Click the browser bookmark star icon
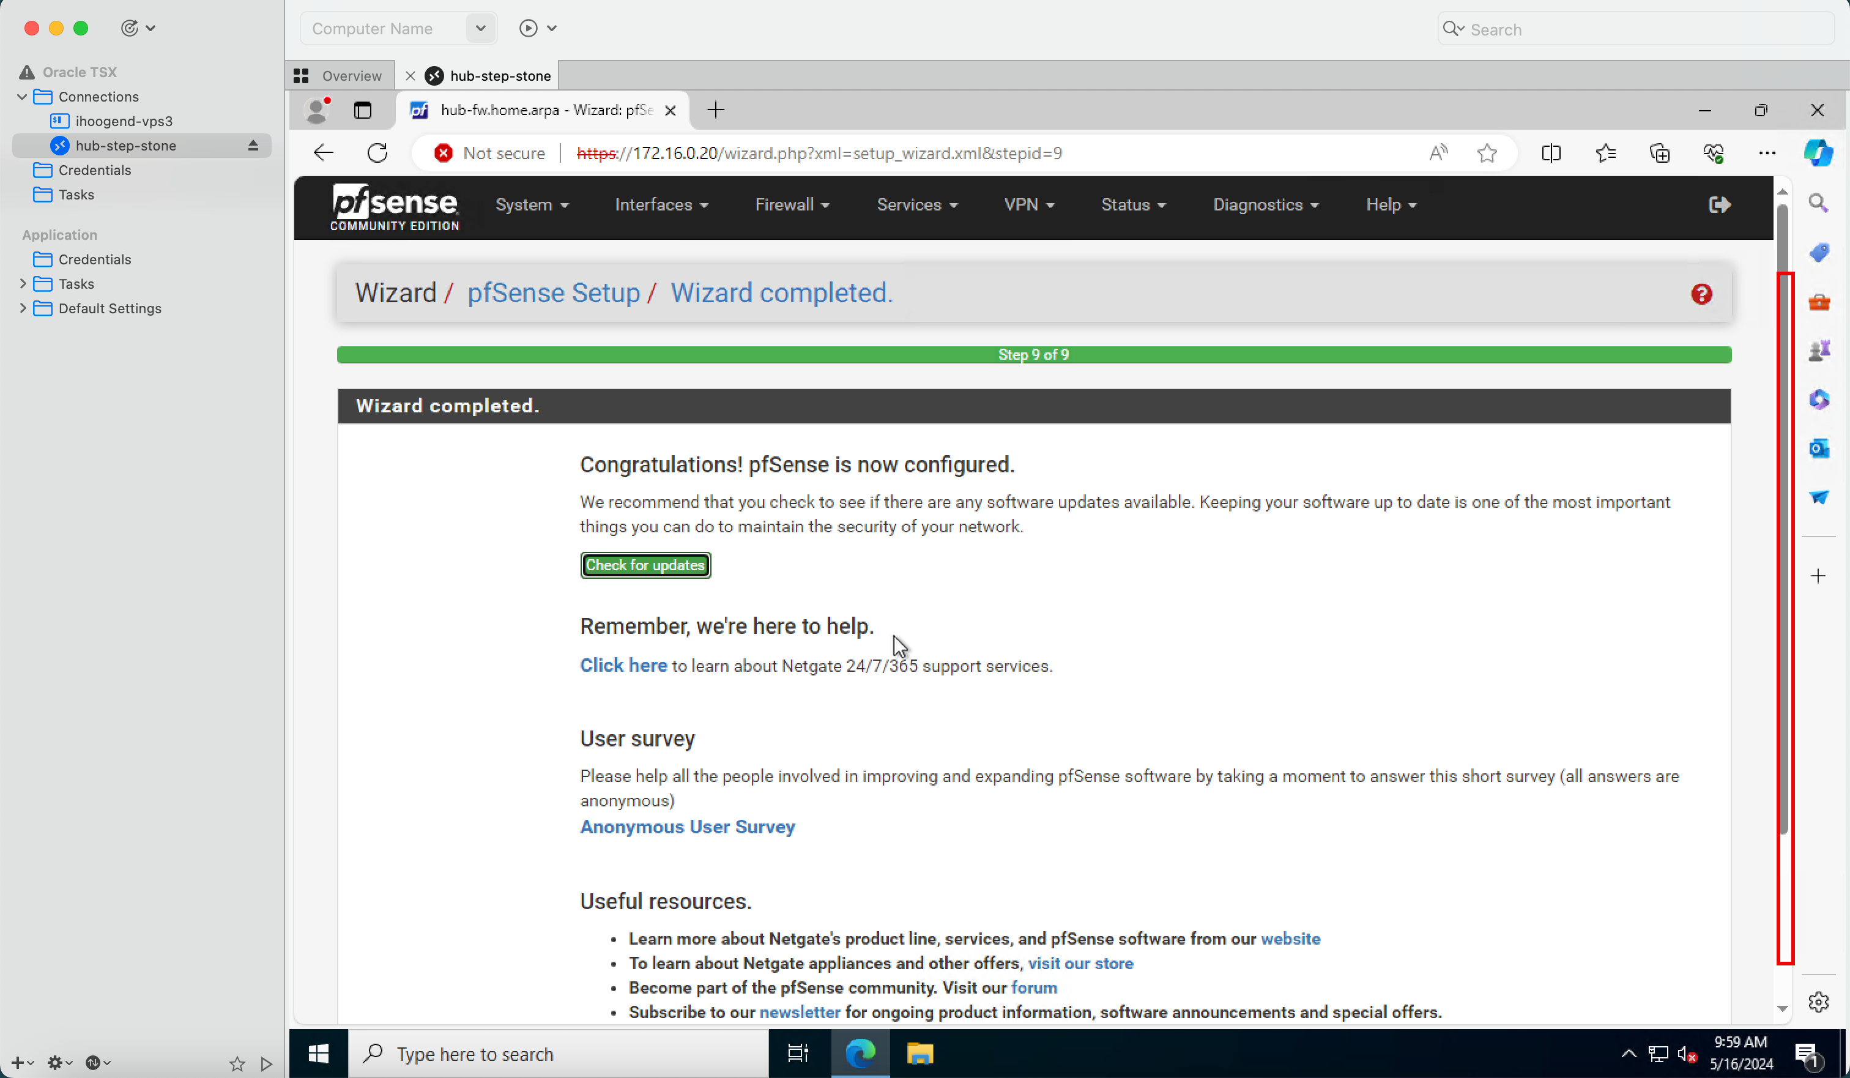Screen dimensions: 1850x1078 click(x=1487, y=153)
